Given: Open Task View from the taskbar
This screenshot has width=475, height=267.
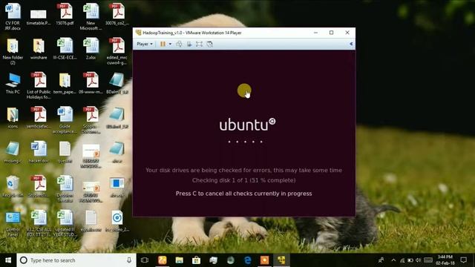Looking at the screenshot, I should pos(145,260).
